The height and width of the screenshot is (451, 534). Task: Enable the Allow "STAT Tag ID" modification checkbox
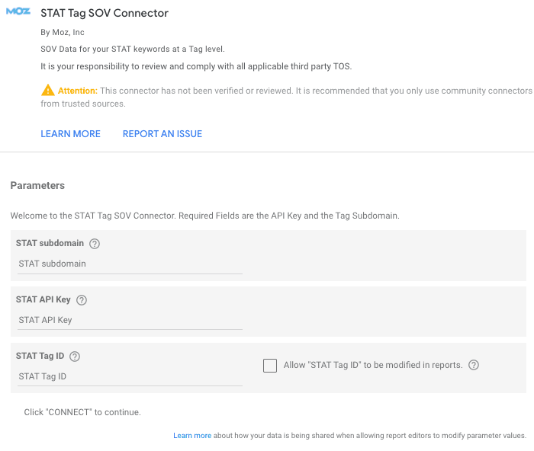270,366
